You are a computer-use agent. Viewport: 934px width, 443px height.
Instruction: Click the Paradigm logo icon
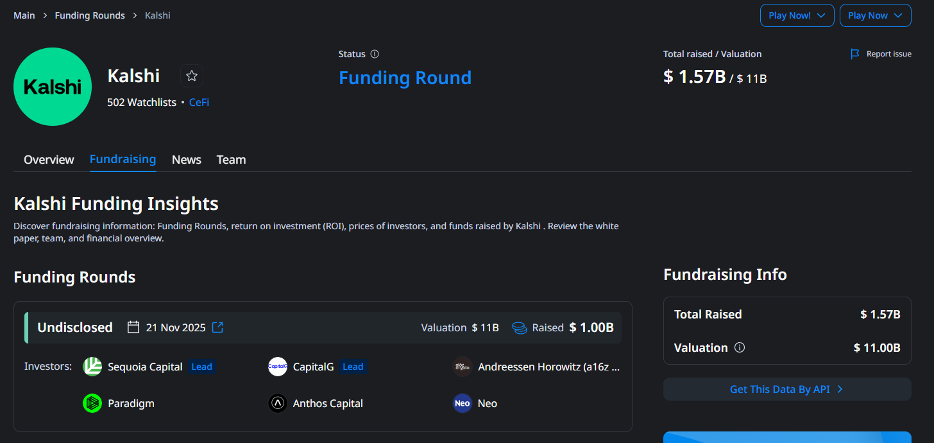[x=92, y=403]
